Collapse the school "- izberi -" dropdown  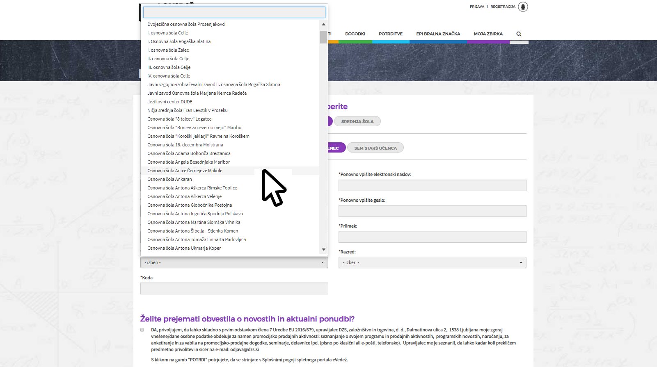click(234, 262)
